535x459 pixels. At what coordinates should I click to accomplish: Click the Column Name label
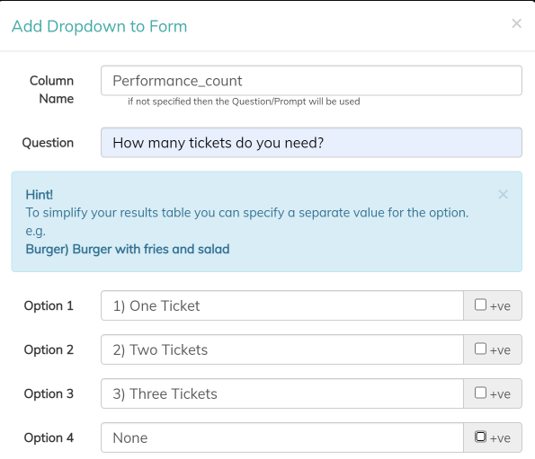[52, 90]
